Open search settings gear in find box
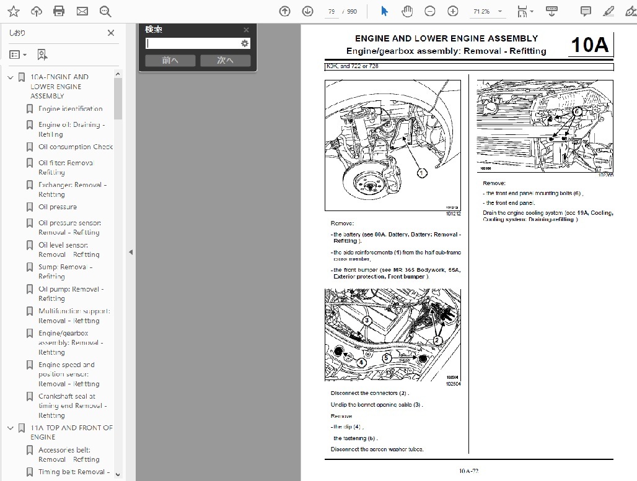Viewport: 637px width, 481px height. click(245, 43)
